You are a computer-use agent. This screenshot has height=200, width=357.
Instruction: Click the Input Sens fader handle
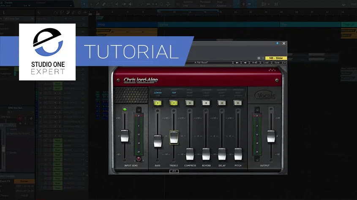[125, 136]
